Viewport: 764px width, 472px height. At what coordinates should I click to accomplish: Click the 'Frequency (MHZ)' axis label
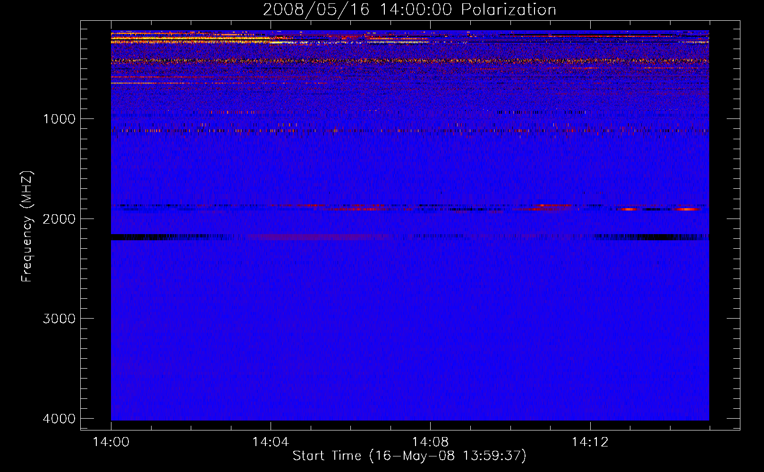pos(27,227)
